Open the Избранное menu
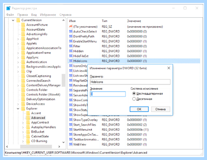The height and width of the screenshot is (160, 207). [x=48, y=14]
